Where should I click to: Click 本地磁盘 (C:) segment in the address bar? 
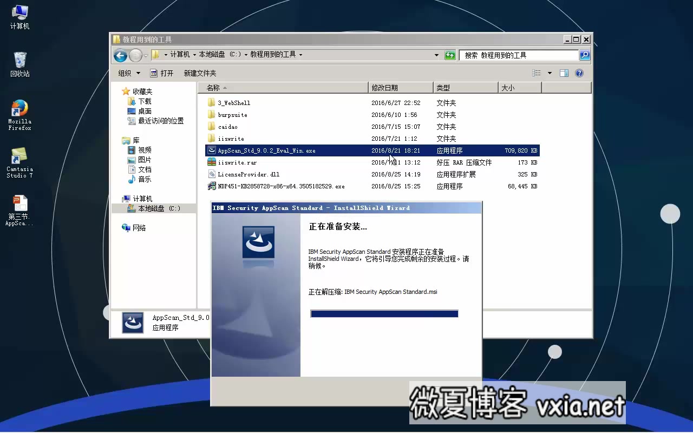point(220,55)
